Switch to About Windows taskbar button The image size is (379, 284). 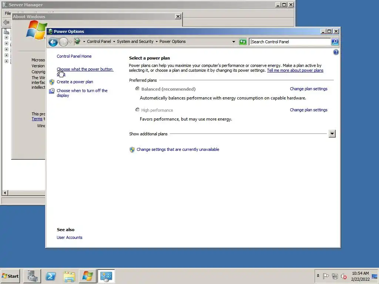[x=87, y=276]
